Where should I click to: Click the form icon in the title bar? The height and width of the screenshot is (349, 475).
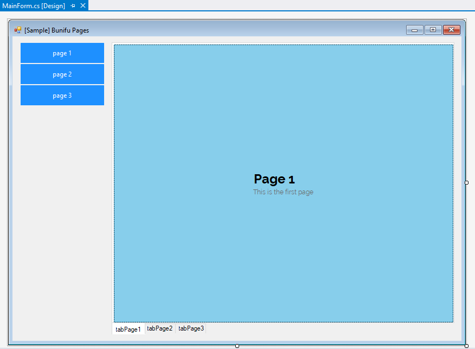click(x=18, y=30)
